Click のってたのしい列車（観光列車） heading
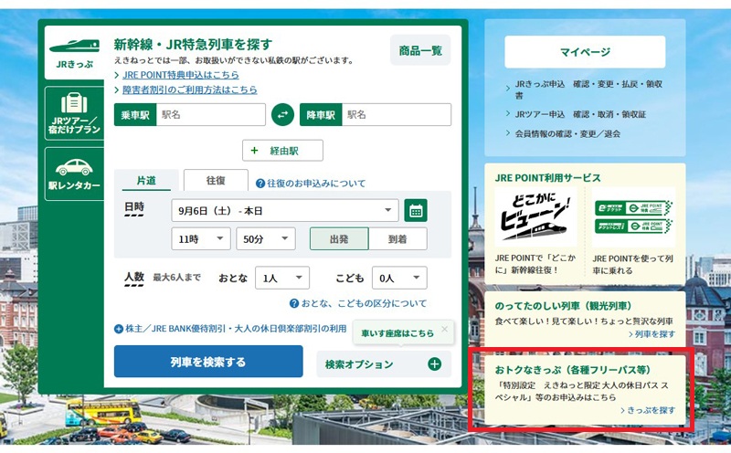 563,306
